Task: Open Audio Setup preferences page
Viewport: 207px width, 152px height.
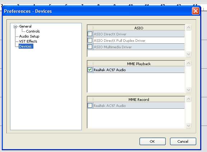Action: pos(29,36)
